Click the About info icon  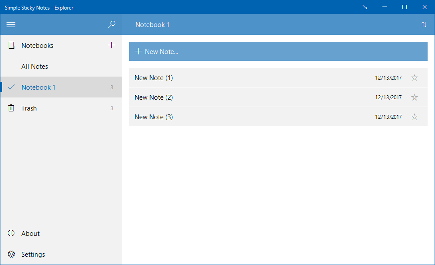click(x=11, y=233)
